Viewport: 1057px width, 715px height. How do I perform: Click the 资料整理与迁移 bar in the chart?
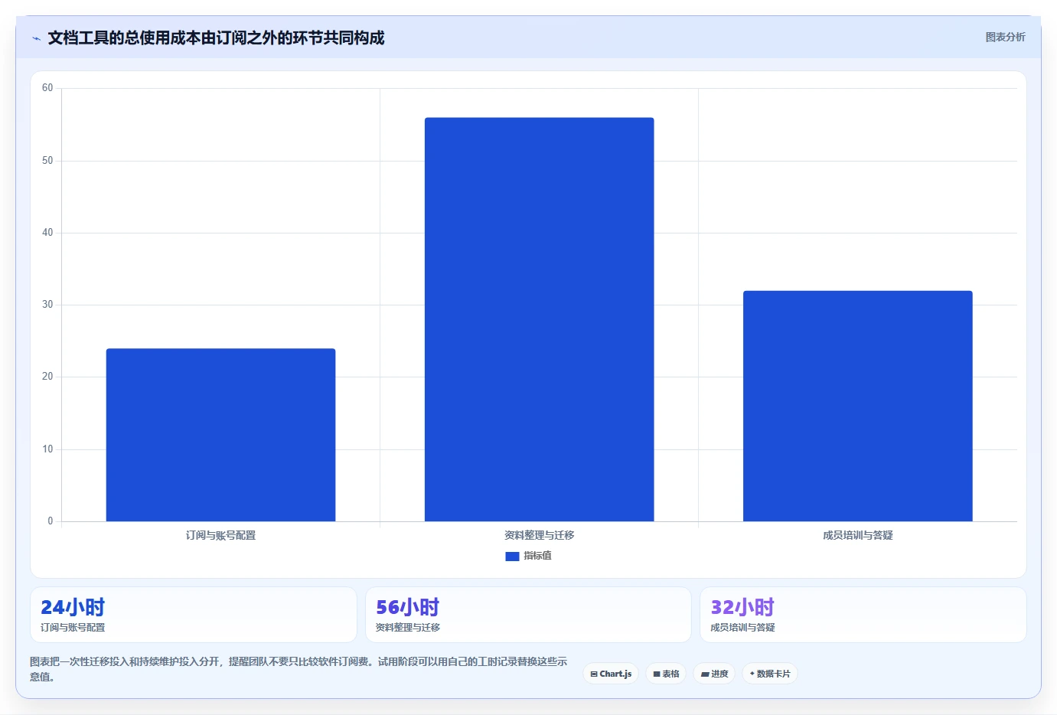tap(539, 319)
